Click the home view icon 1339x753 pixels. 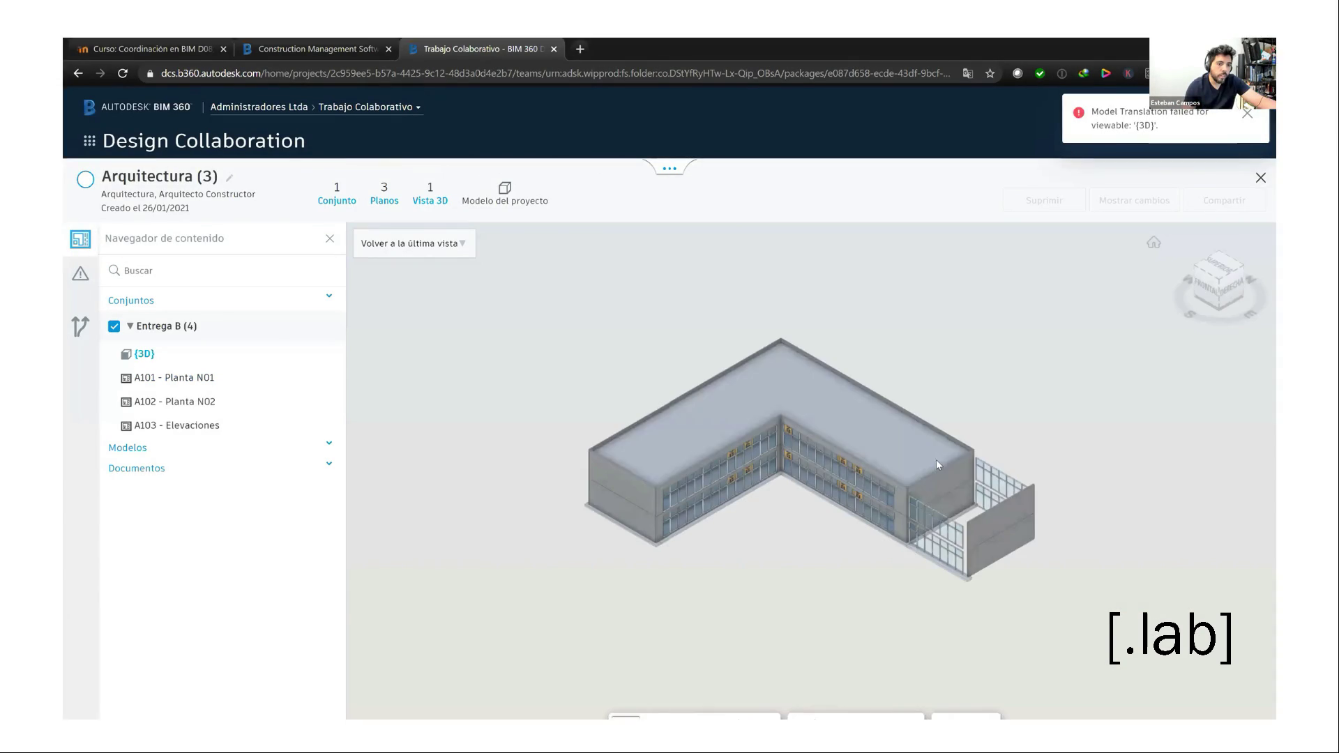pyautogui.click(x=1153, y=243)
